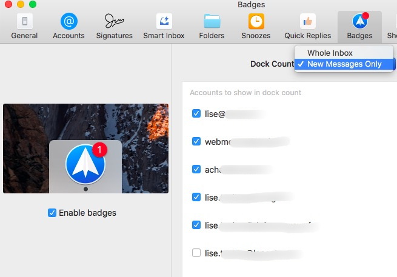Uncheck the lise@ account checkbox
The height and width of the screenshot is (277, 397).
click(x=196, y=113)
